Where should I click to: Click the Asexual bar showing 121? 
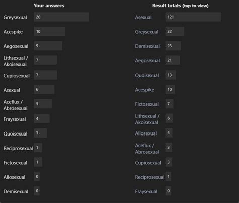[193, 17]
